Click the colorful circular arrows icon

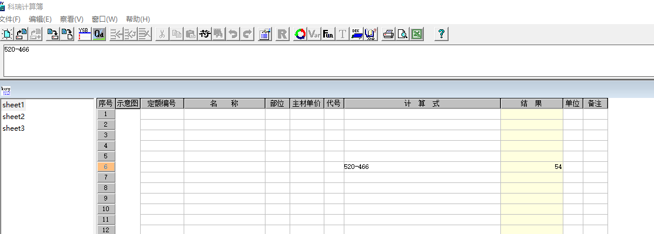pos(300,33)
